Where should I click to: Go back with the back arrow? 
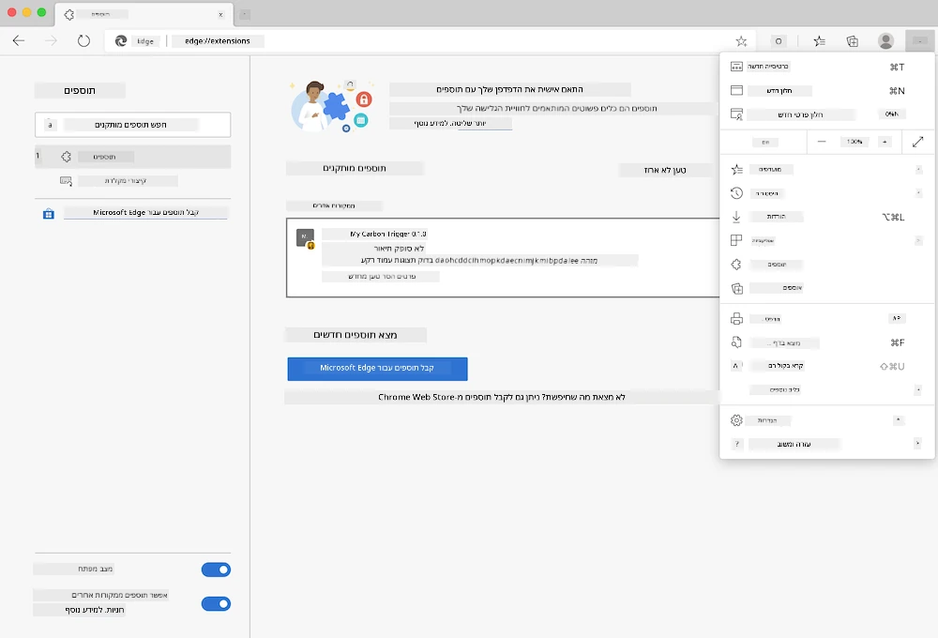[x=19, y=40]
